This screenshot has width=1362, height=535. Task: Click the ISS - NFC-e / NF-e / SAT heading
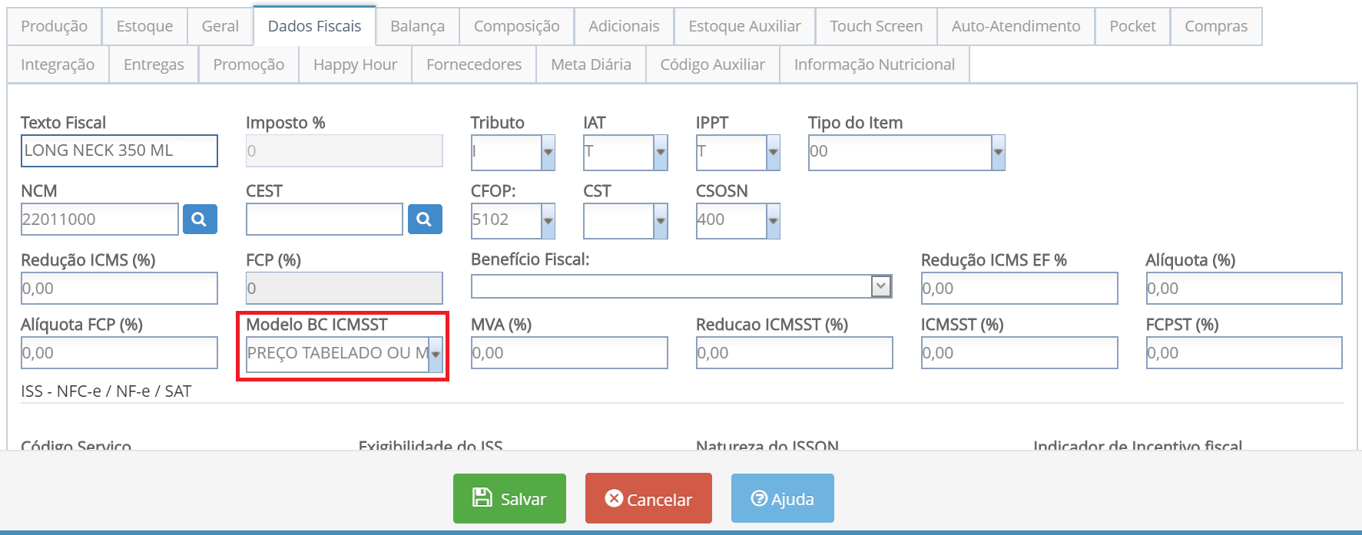[106, 391]
